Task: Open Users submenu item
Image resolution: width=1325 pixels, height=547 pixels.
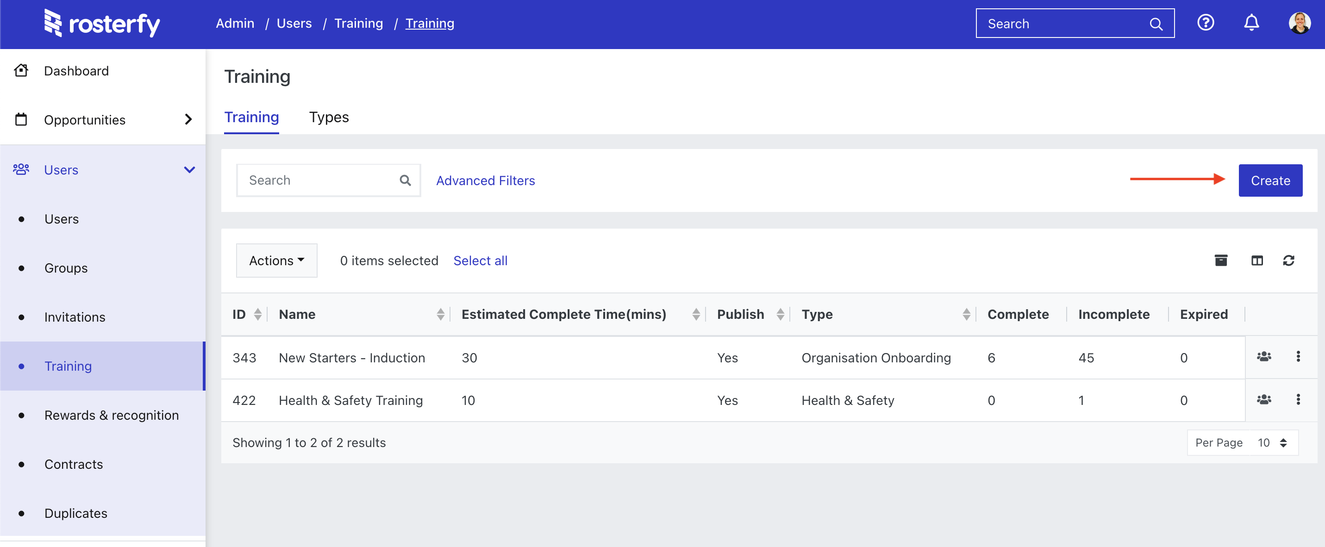Action: (x=61, y=219)
